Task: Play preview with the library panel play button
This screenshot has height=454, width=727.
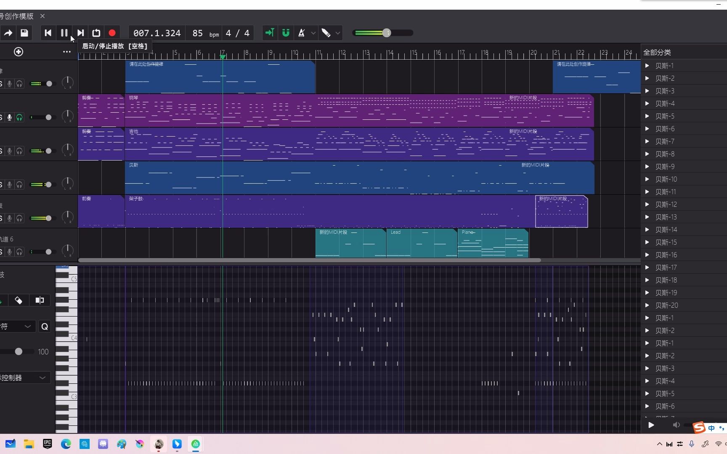Action: [651, 425]
